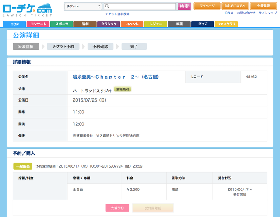Image resolution: width=280 pixels, height=217 pixels.
Task: Click the 会員登録 registration button
Action: 263,6
